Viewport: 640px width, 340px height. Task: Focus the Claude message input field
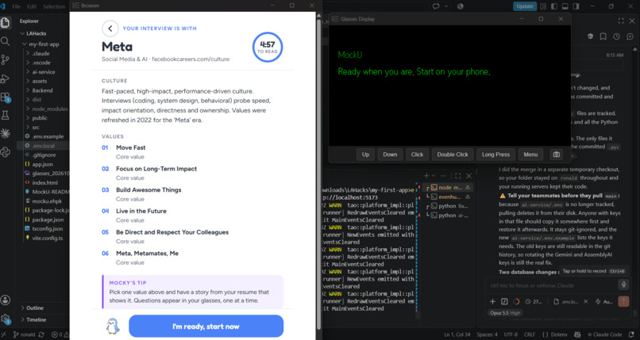551,285
